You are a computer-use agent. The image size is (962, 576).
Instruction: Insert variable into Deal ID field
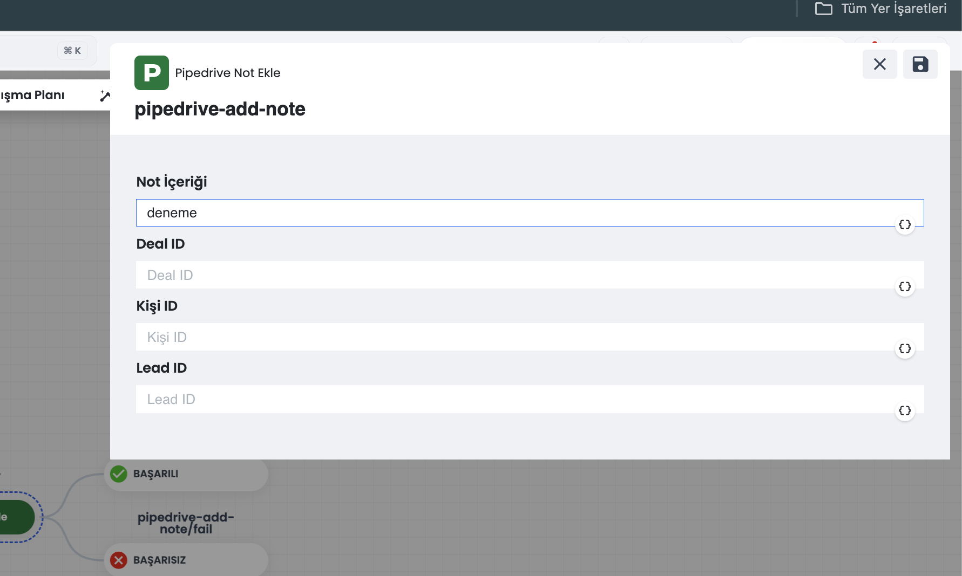905,286
